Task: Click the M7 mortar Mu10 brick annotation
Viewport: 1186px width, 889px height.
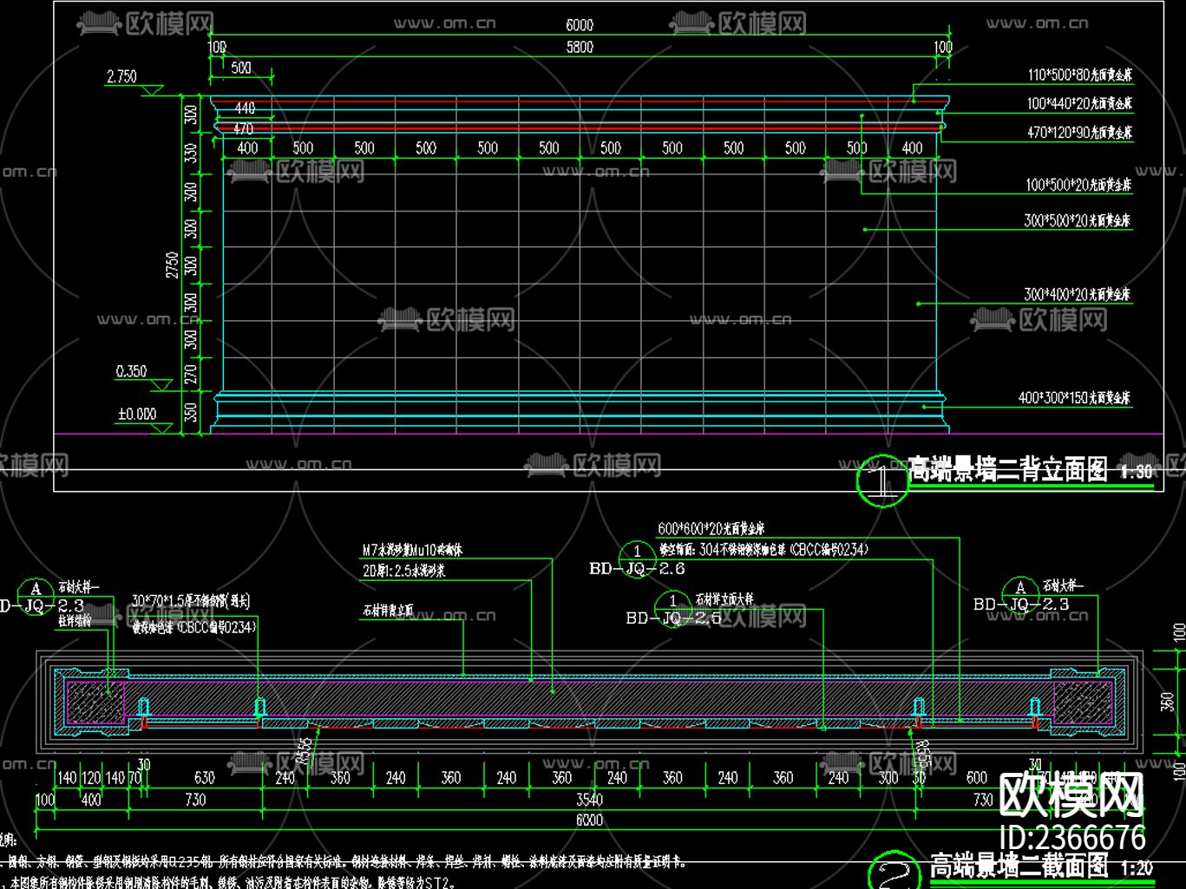Action: click(x=412, y=550)
